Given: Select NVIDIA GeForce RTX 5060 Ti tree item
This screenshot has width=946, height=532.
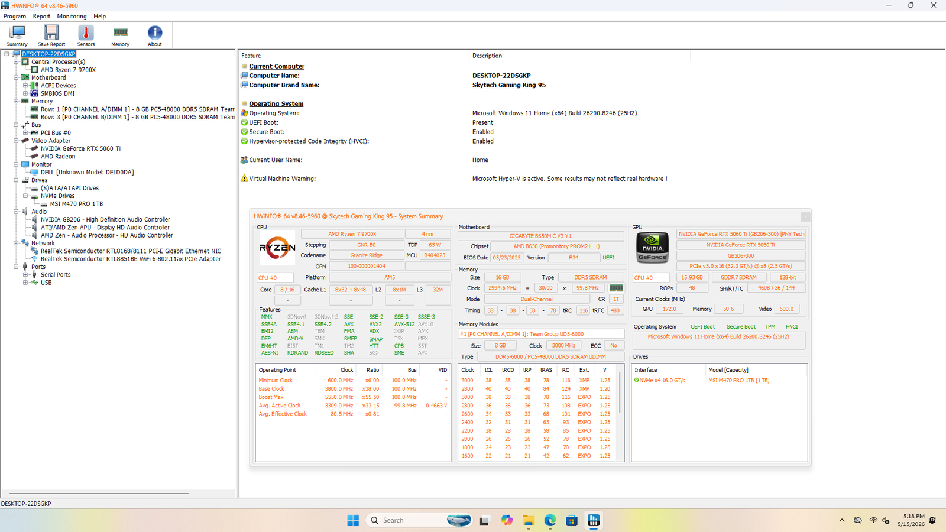Looking at the screenshot, I should 80,148.
